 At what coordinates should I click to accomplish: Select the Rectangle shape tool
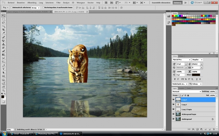tap(4, 76)
